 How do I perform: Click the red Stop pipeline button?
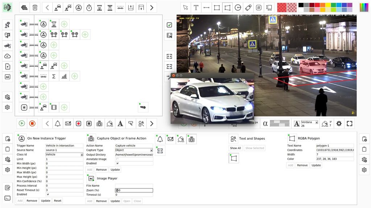[32, 123]
